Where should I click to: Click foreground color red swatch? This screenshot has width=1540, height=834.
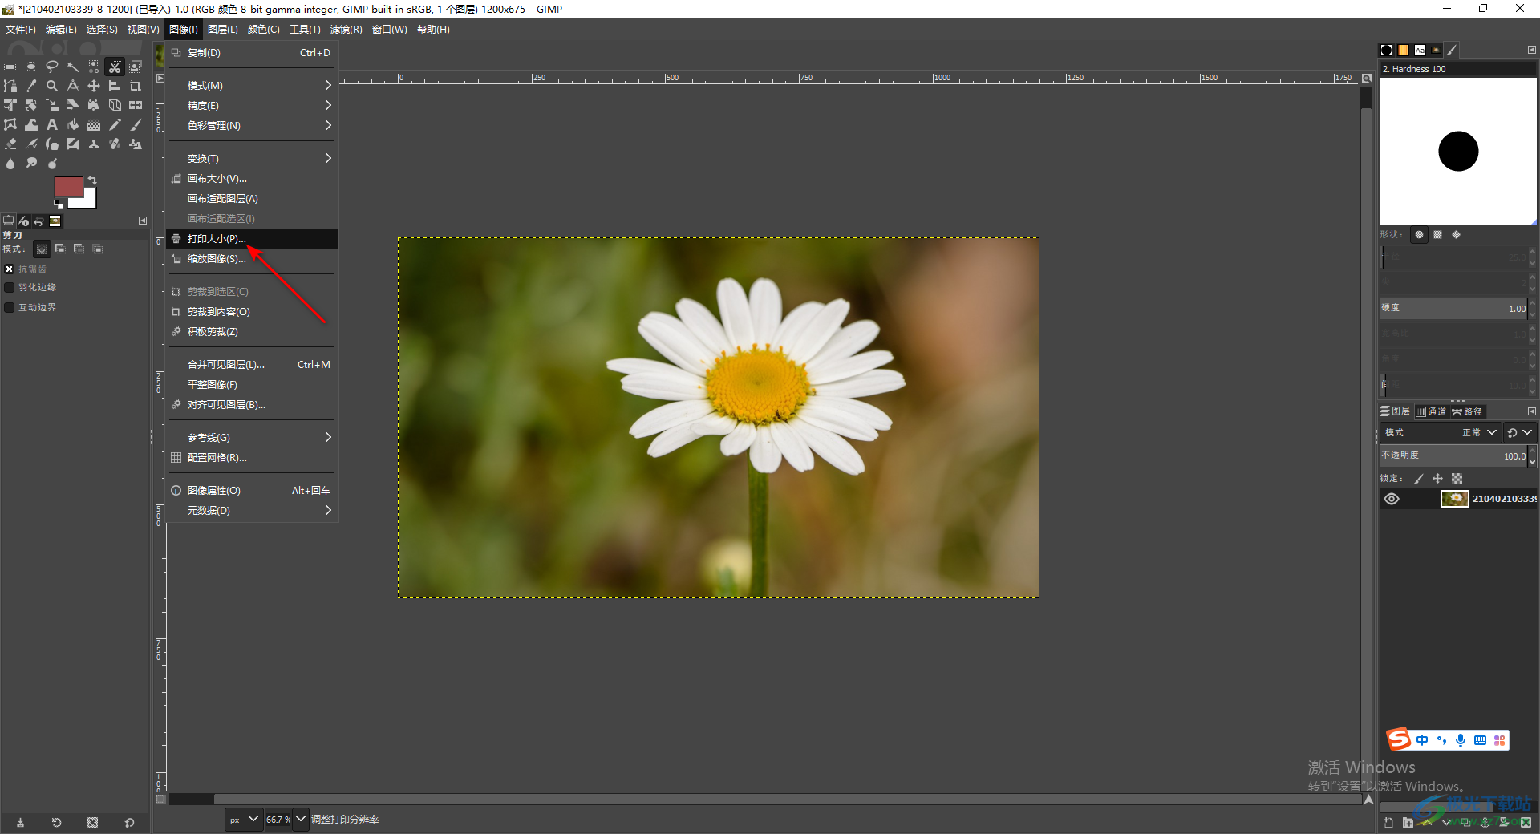click(x=69, y=187)
